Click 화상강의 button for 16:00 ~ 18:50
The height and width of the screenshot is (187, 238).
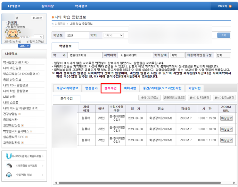(x=226, y=129)
